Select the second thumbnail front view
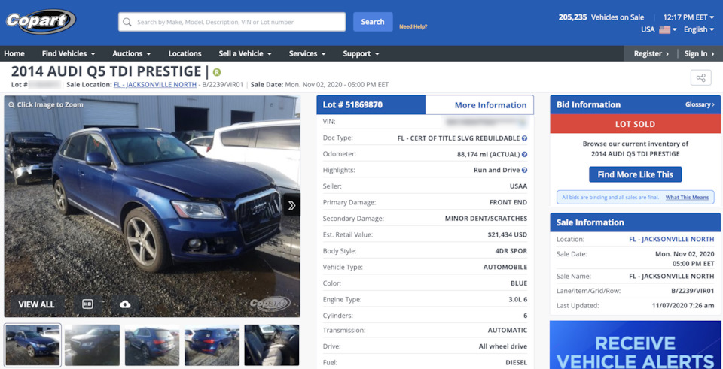Image resolution: width=723 pixels, height=369 pixels. [x=92, y=345]
